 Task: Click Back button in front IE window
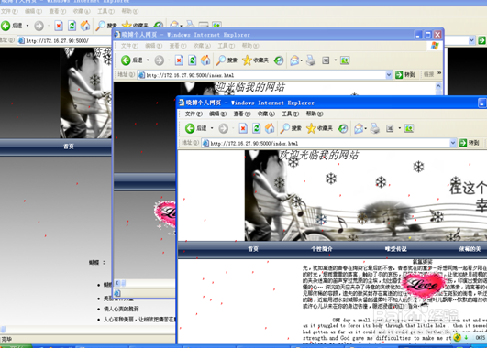point(195,128)
